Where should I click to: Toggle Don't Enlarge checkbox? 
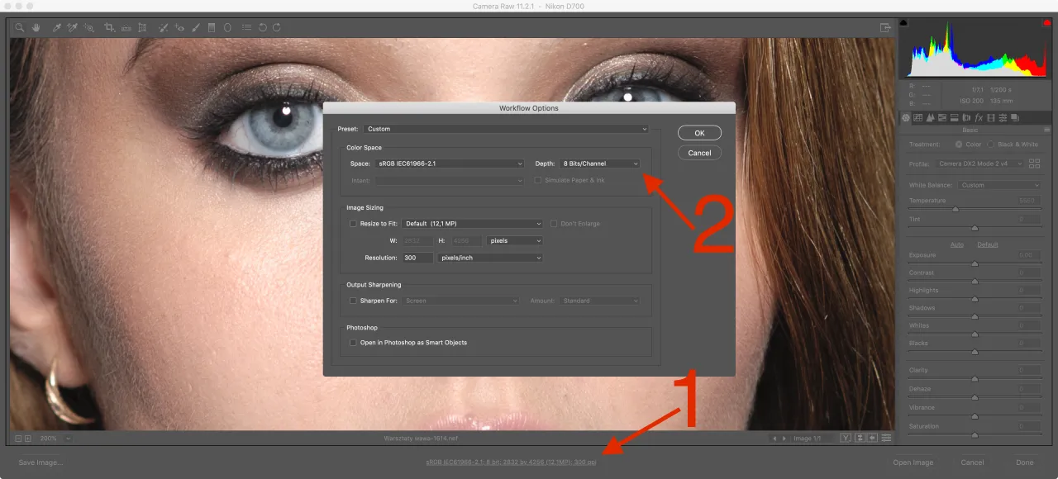pos(554,224)
